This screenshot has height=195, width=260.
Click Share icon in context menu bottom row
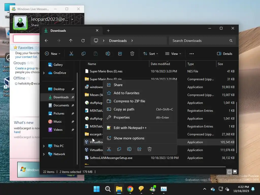click(x=139, y=149)
